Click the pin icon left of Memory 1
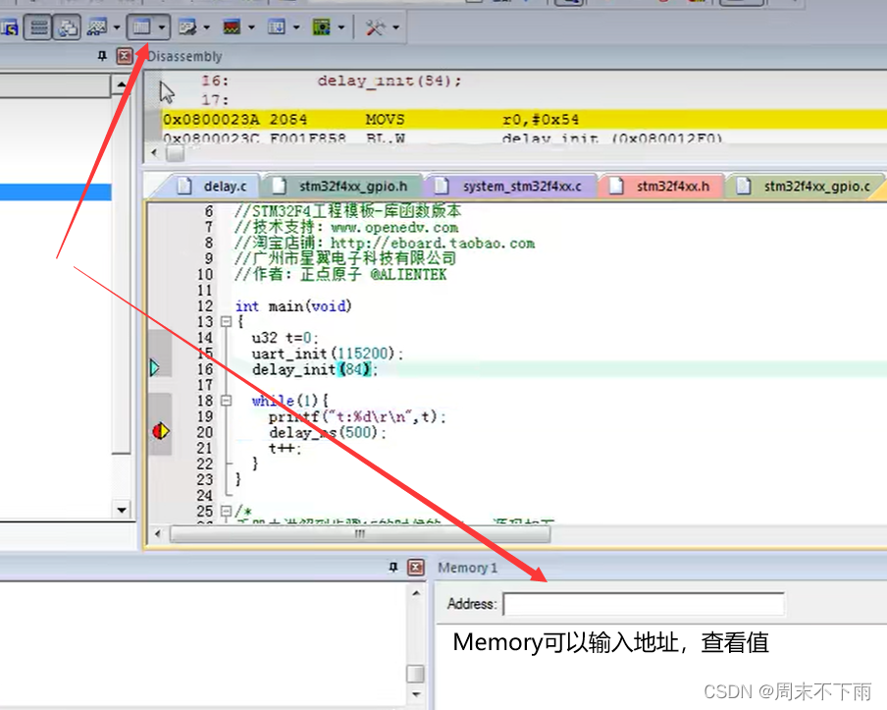Viewport: 887px width, 710px height. coord(393,568)
